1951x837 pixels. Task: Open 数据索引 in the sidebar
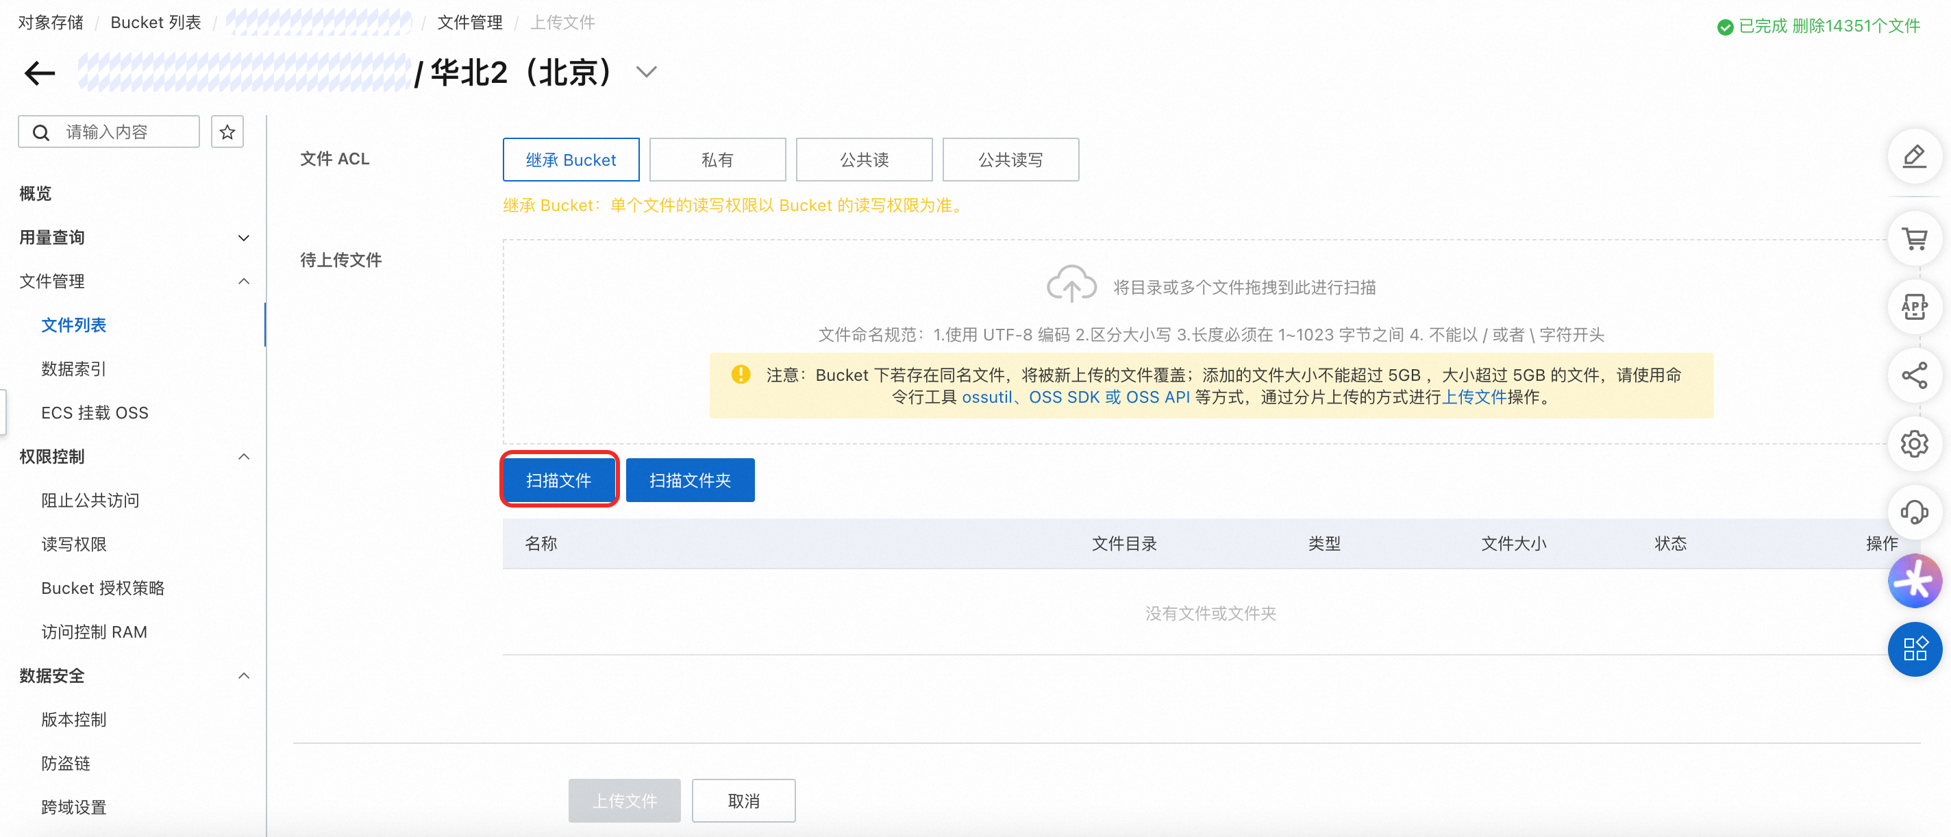[x=73, y=369]
